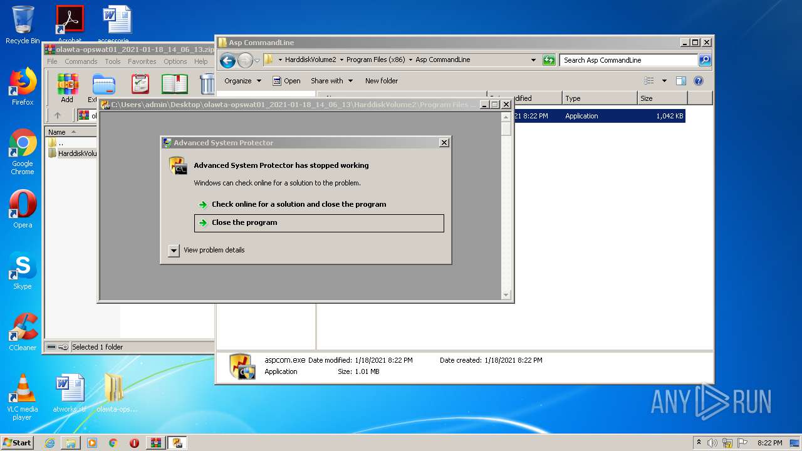Sort Explorer files by Type column

point(600,98)
